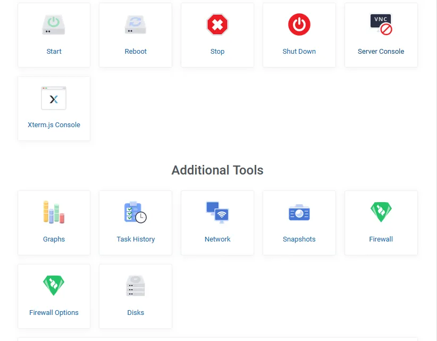The height and width of the screenshot is (341, 437).
Task: Open the VNC Server Console icon
Action: click(381, 24)
